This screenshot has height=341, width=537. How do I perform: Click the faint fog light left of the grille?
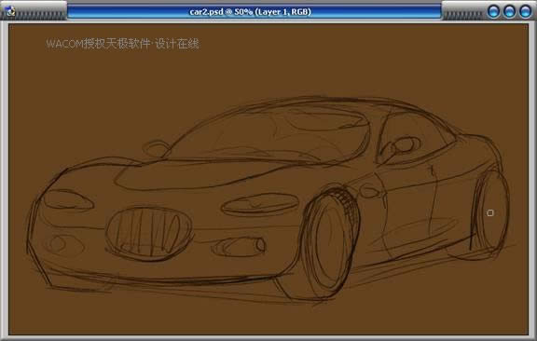click(x=63, y=245)
